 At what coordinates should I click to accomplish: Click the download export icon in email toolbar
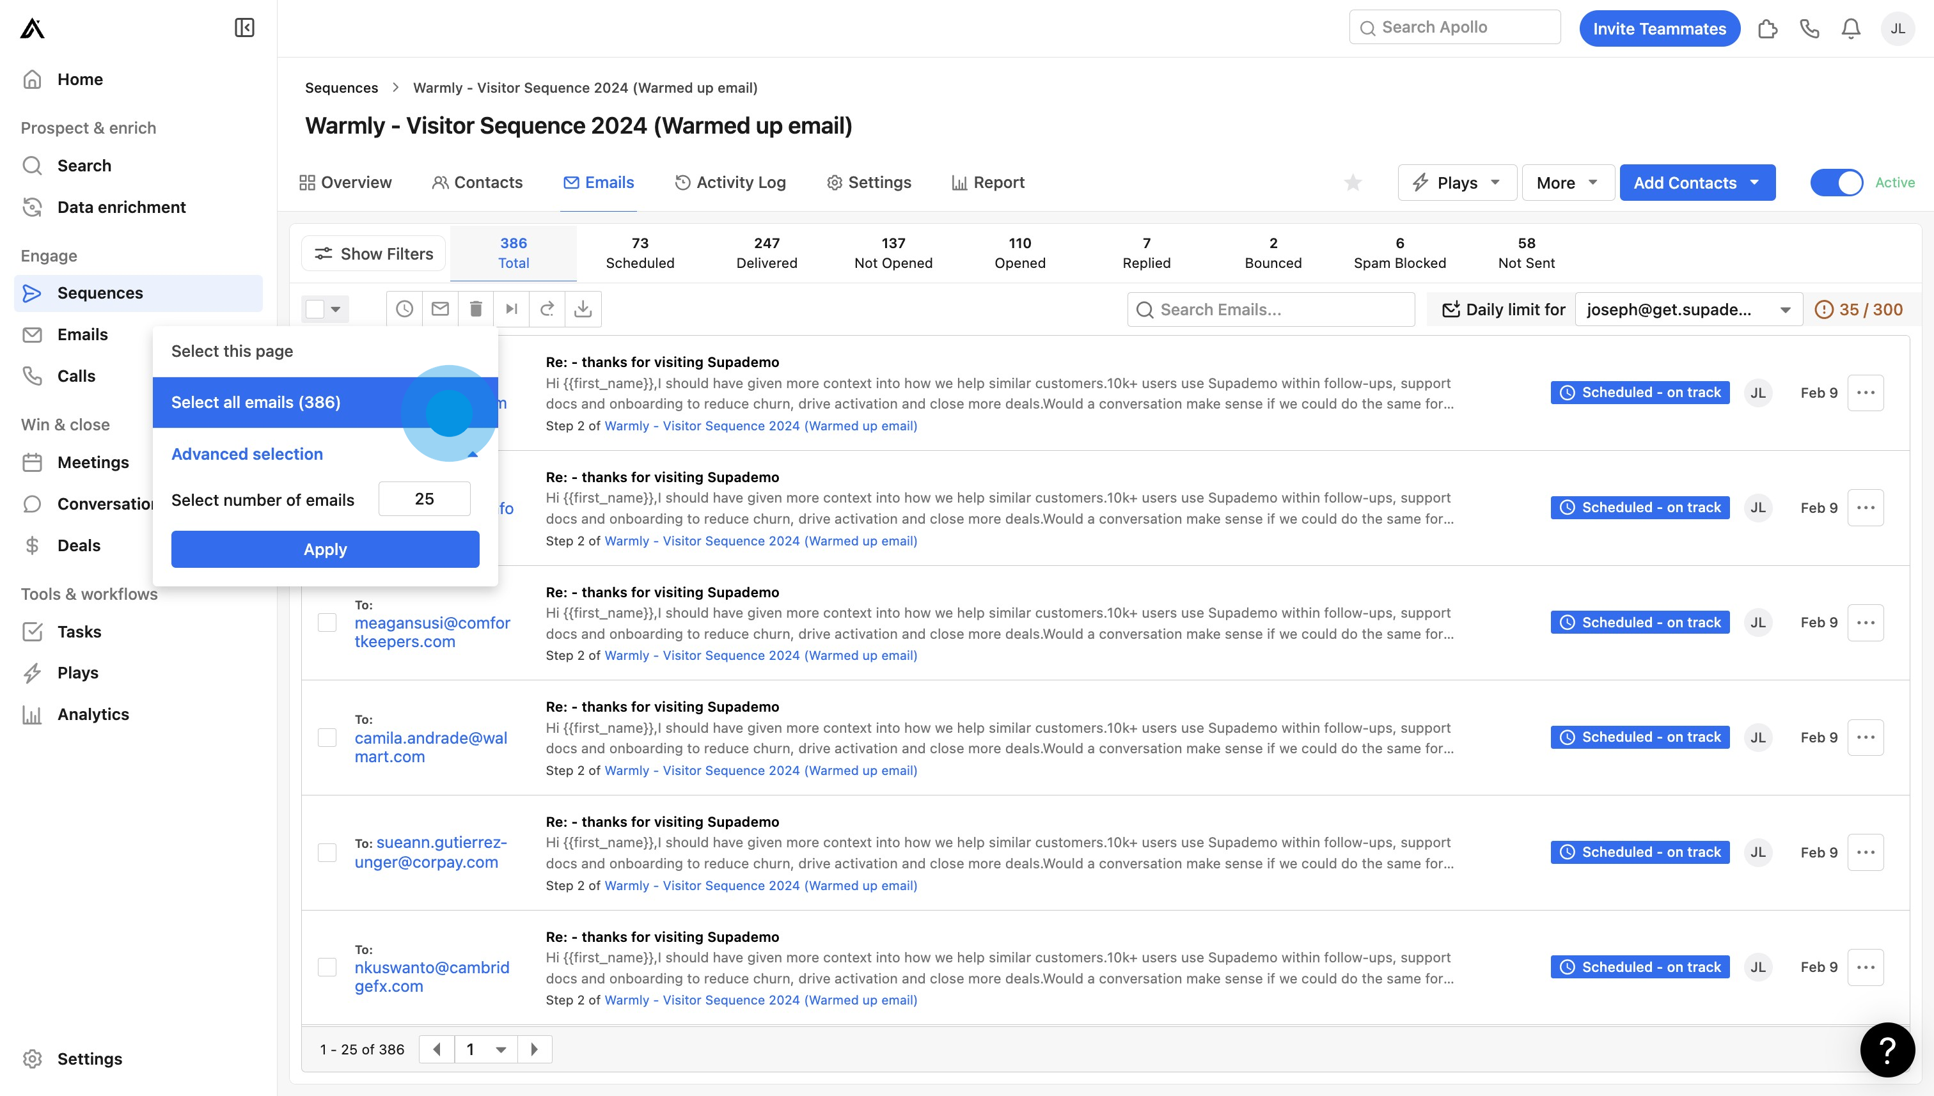tap(583, 309)
